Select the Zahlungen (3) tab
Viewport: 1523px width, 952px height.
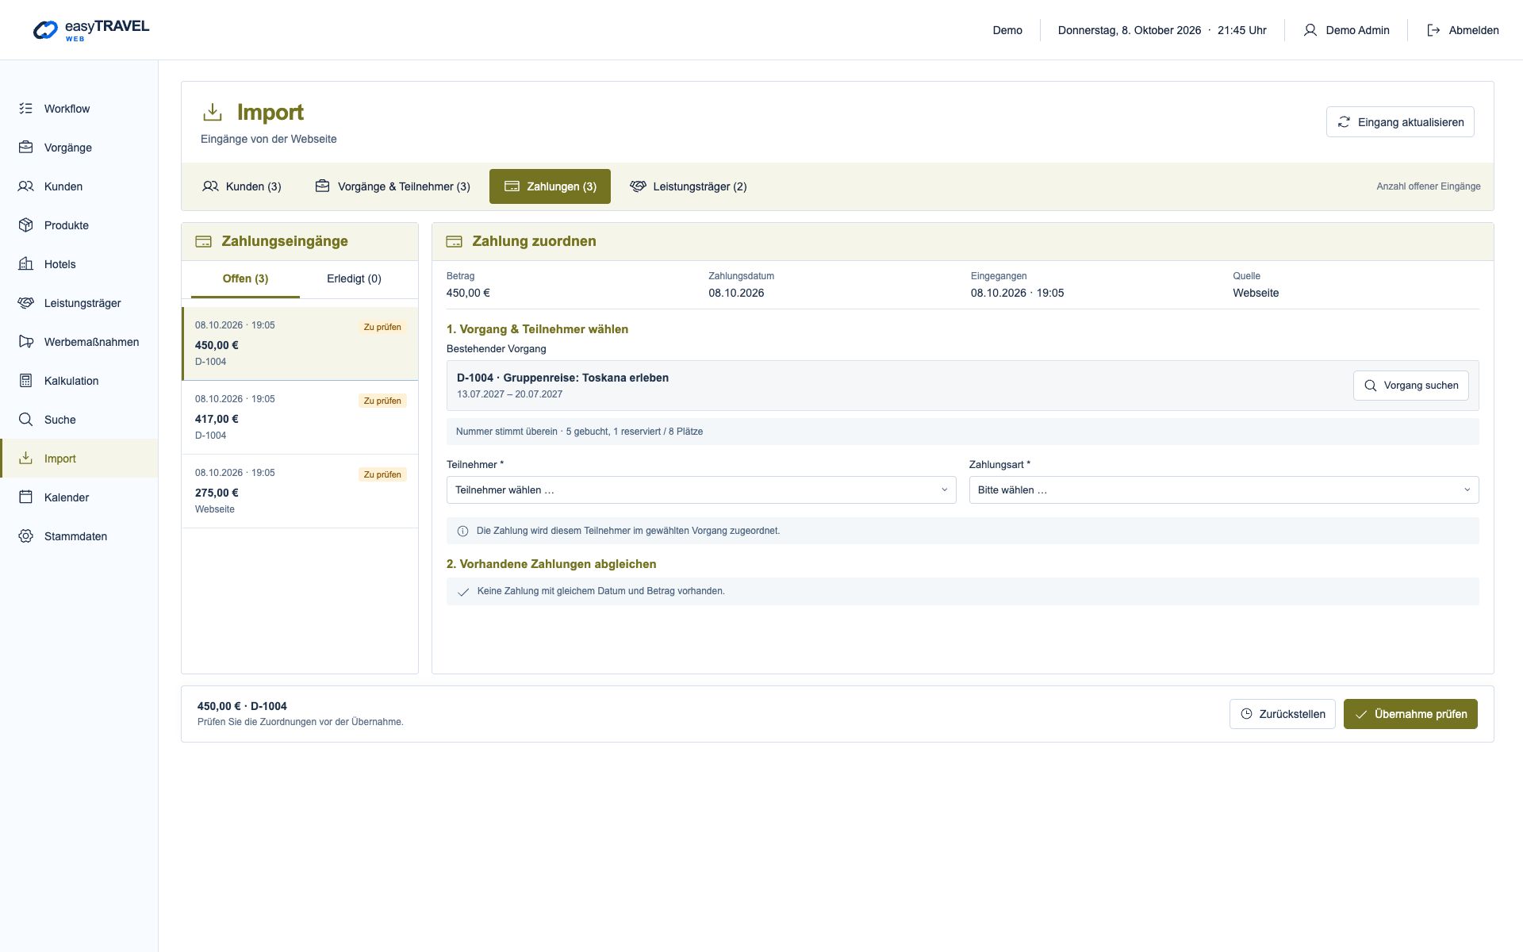550,186
